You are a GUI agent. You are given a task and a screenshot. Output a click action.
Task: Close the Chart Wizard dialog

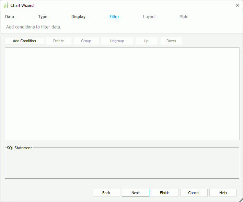point(237,5)
